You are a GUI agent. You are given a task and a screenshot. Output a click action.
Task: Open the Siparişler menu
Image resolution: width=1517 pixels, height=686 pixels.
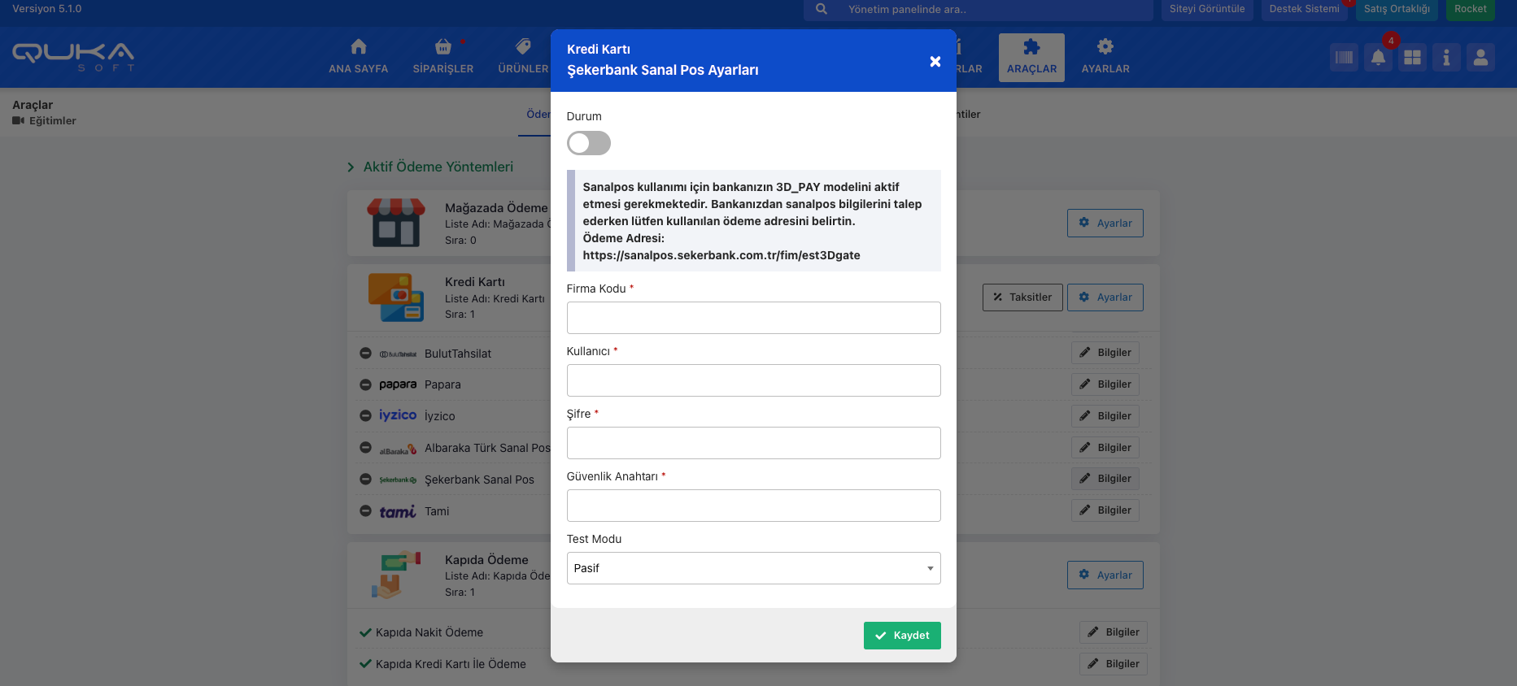(442, 57)
